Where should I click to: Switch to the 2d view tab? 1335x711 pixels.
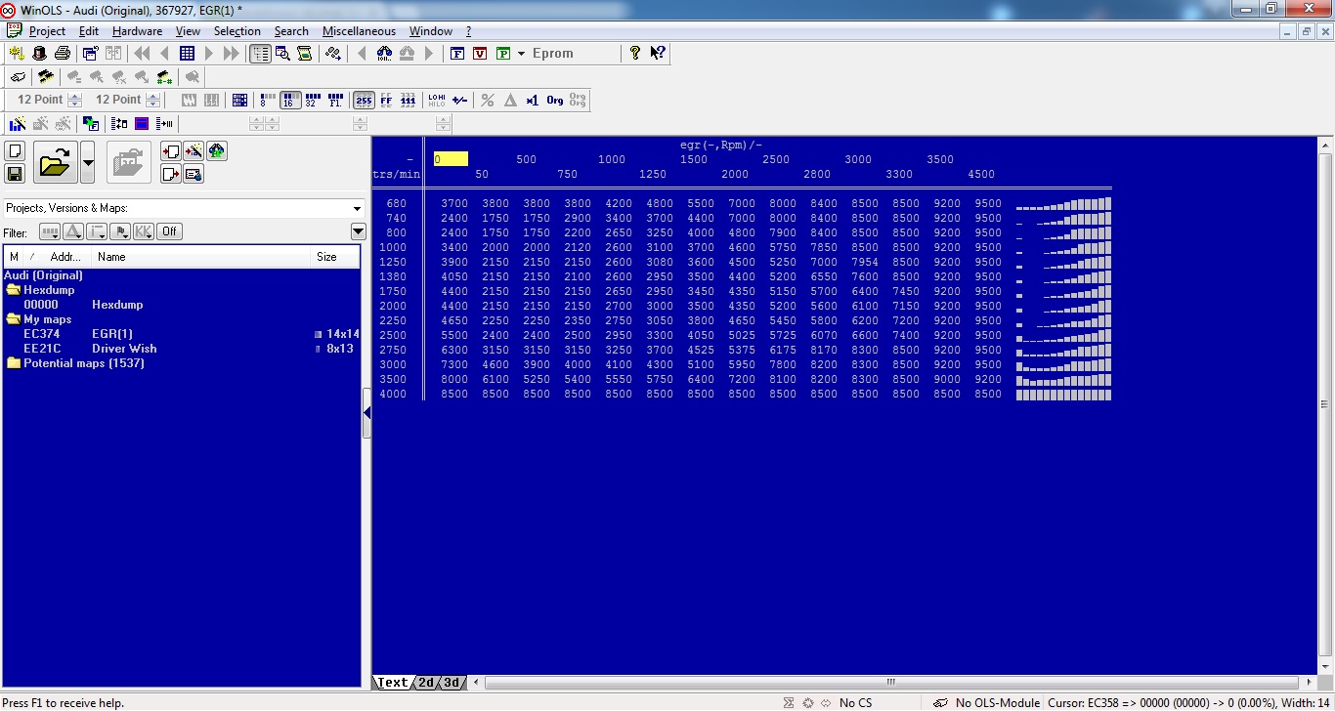pos(426,683)
